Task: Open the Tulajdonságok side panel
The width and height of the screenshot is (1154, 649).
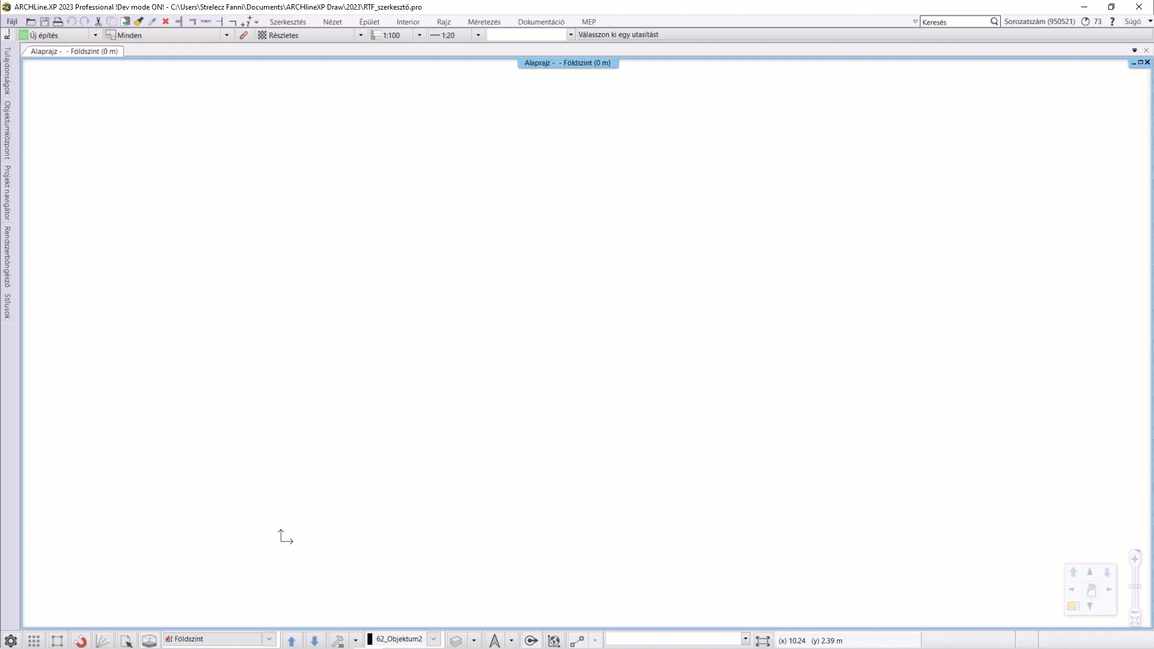Action: tap(7, 71)
